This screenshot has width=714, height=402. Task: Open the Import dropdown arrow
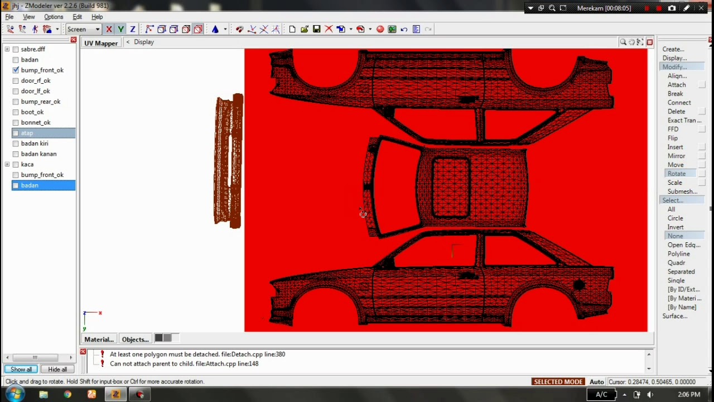[x=350, y=29]
